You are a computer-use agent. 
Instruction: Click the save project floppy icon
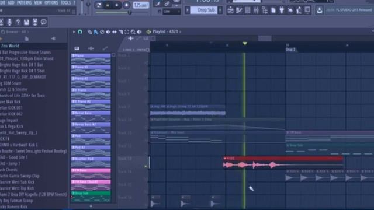pyautogui.click(x=26, y=22)
